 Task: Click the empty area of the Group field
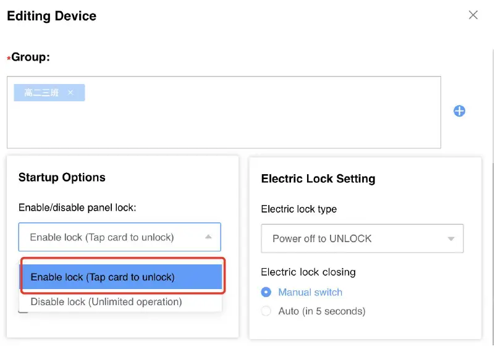coord(247,124)
